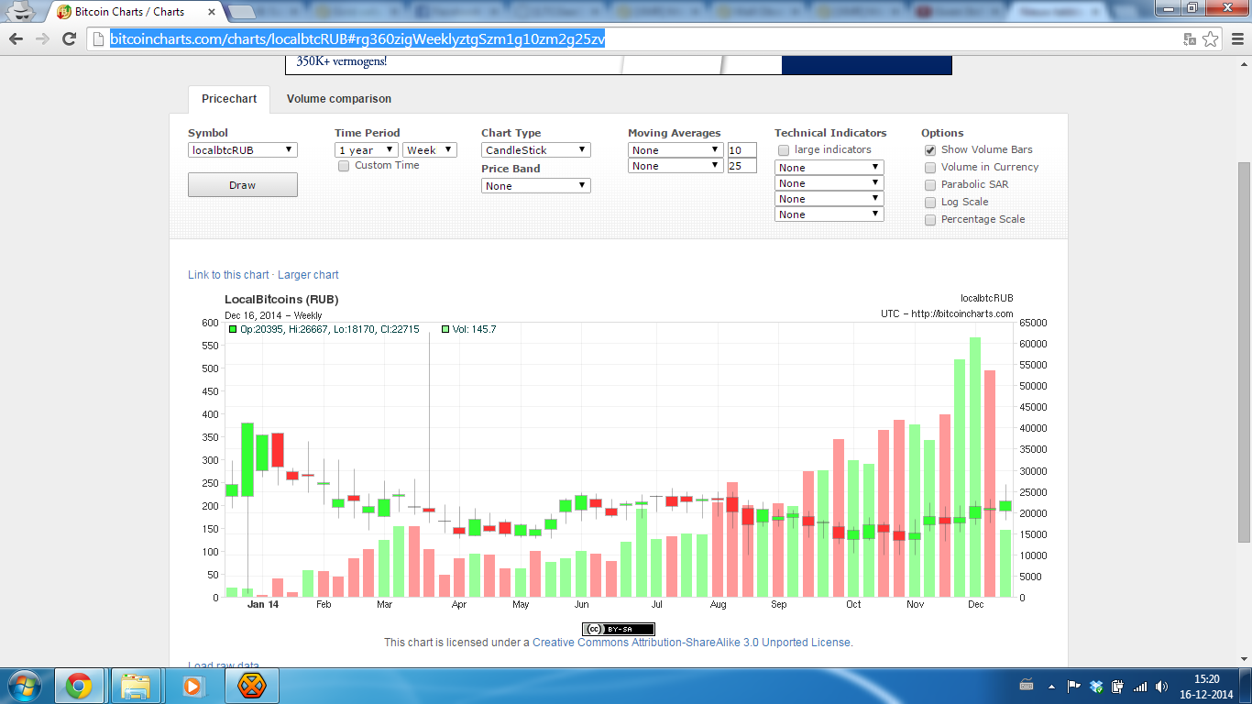Open the '1 year' time period dropdown

[x=367, y=149]
